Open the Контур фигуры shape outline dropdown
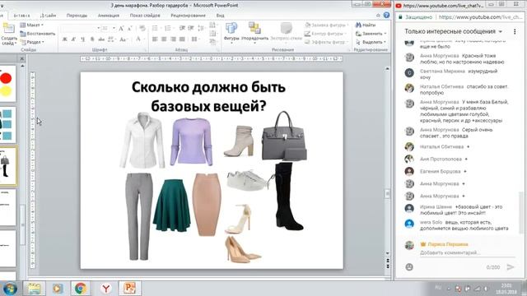This screenshot has height=296, width=527. click(x=325, y=34)
